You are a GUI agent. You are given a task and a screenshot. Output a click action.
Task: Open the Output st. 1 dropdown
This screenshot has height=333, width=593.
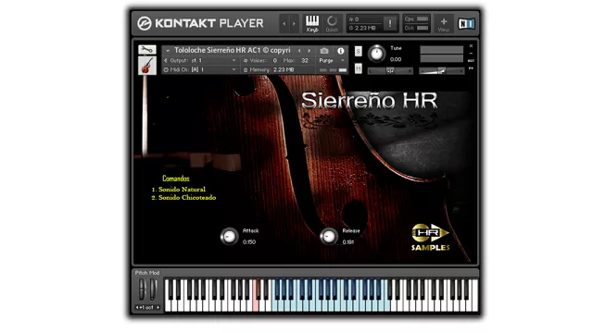201,60
